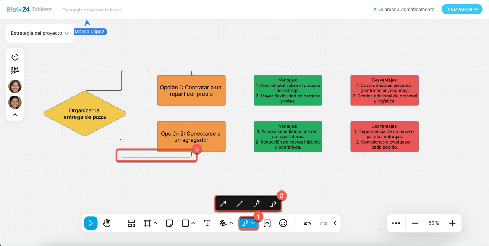Open the emoji sticker picker
Image resolution: width=489 pixels, height=246 pixels.
coord(283,223)
